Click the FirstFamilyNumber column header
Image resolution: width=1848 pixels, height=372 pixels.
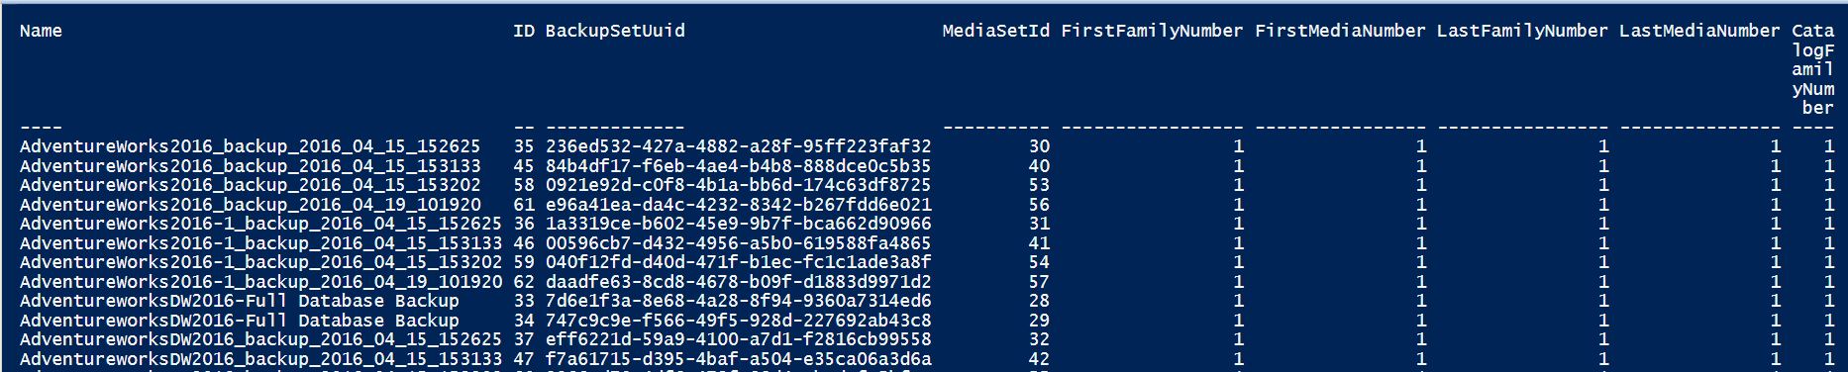[x=1152, y=31]
